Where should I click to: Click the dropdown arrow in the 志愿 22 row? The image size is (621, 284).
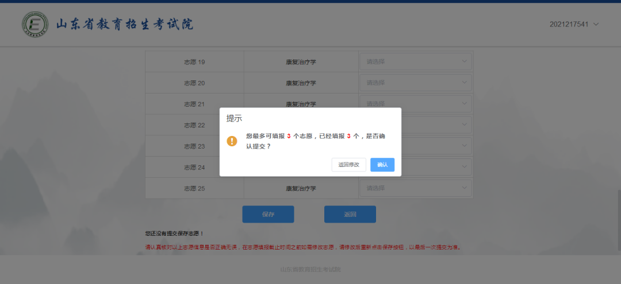(x=465, y=125)
